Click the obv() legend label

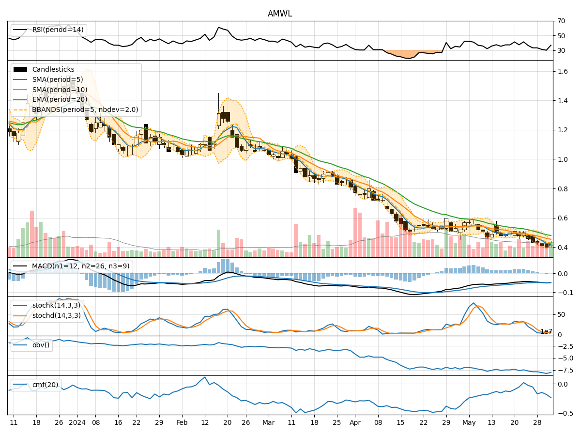[40, 345]
